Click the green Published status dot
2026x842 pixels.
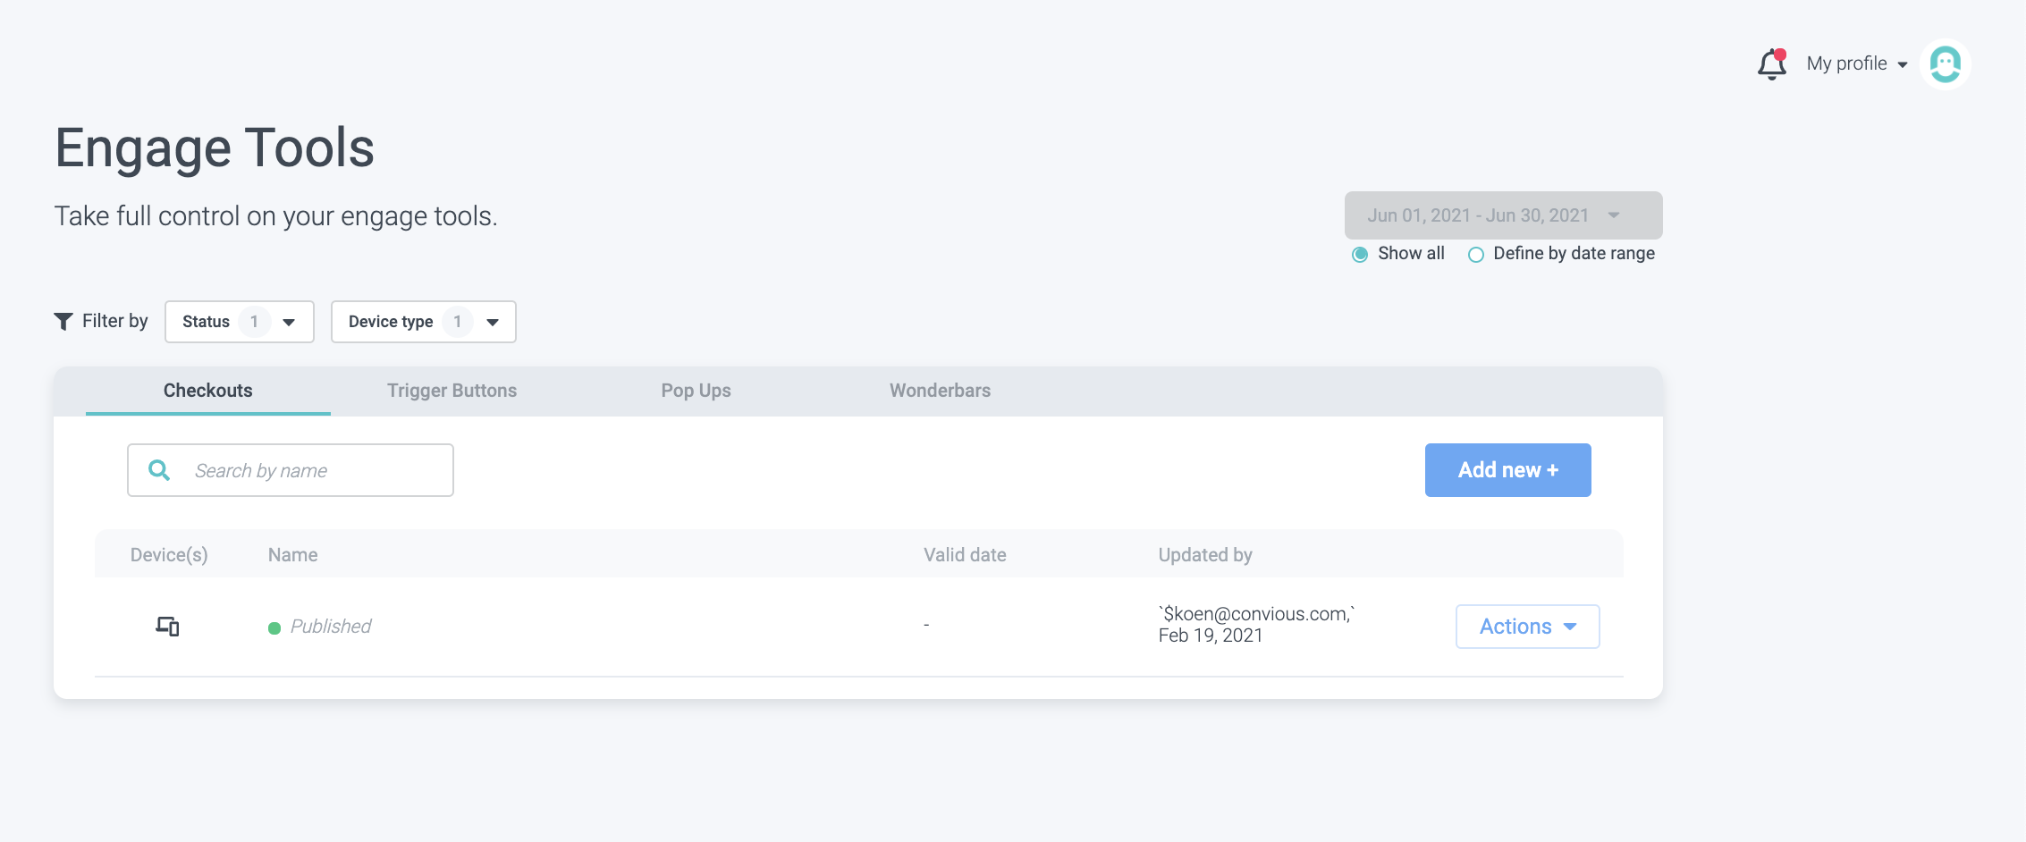point(274,627)
